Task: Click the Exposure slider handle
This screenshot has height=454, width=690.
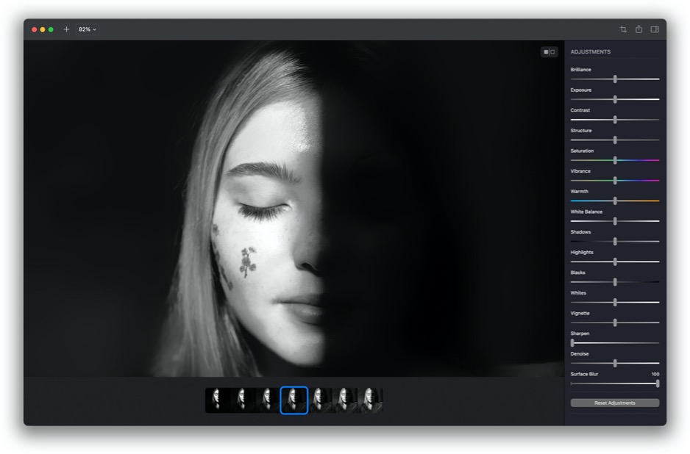Action: 615,99
